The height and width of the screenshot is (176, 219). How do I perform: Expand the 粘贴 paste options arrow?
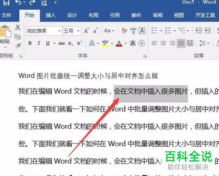(5, 47)
